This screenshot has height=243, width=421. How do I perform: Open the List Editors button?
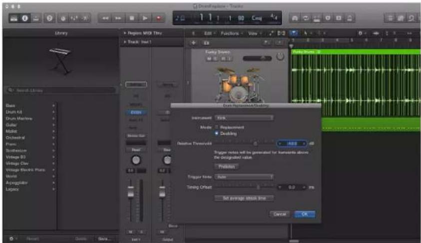point(390,18)
